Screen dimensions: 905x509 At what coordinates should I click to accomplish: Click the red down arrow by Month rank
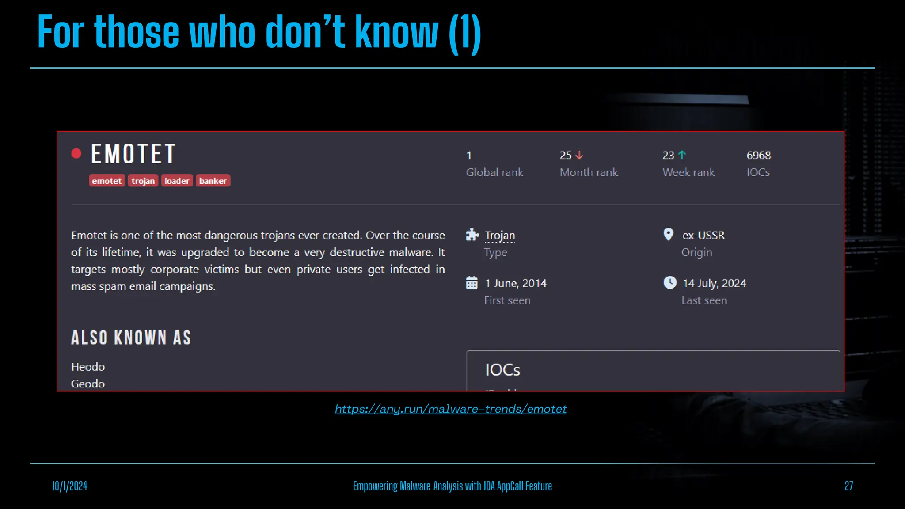(579, 155)
